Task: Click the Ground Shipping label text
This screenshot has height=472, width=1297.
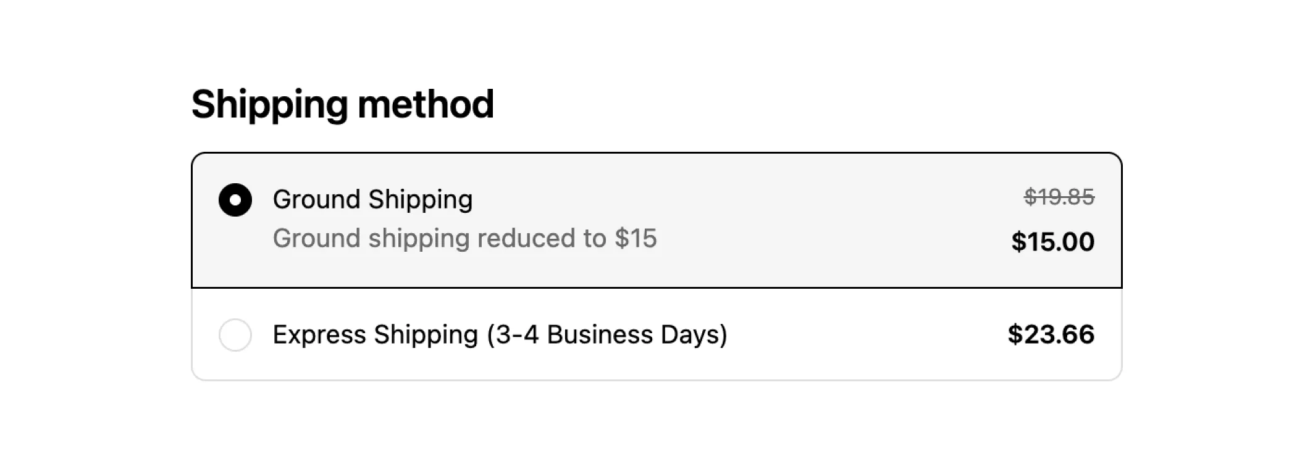Action: point(372,199)
